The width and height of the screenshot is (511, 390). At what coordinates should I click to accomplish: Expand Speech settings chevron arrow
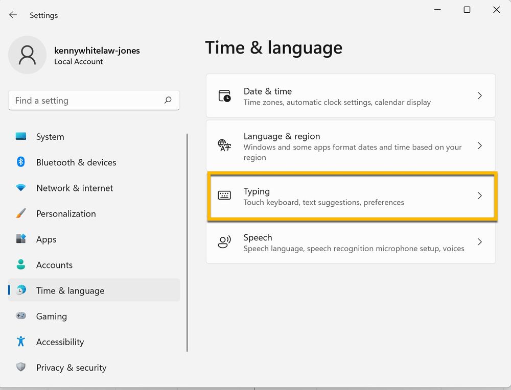479,242
